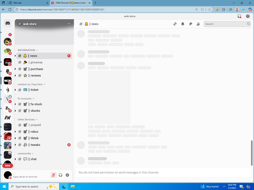
Task: Open the Copilot sidebar icon
Action: [250, 10]
